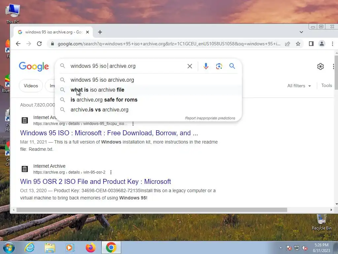The image size is (338, 254).
Task: Click Report inappropriate predictions
Action: tap(210, 118)
